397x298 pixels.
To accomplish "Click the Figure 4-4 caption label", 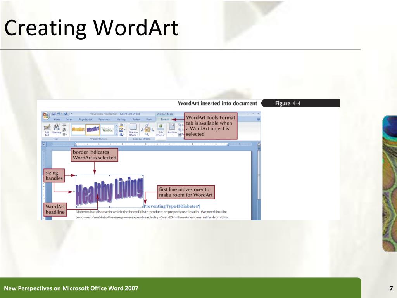I will pyautogui.click(x=288, y=103).
